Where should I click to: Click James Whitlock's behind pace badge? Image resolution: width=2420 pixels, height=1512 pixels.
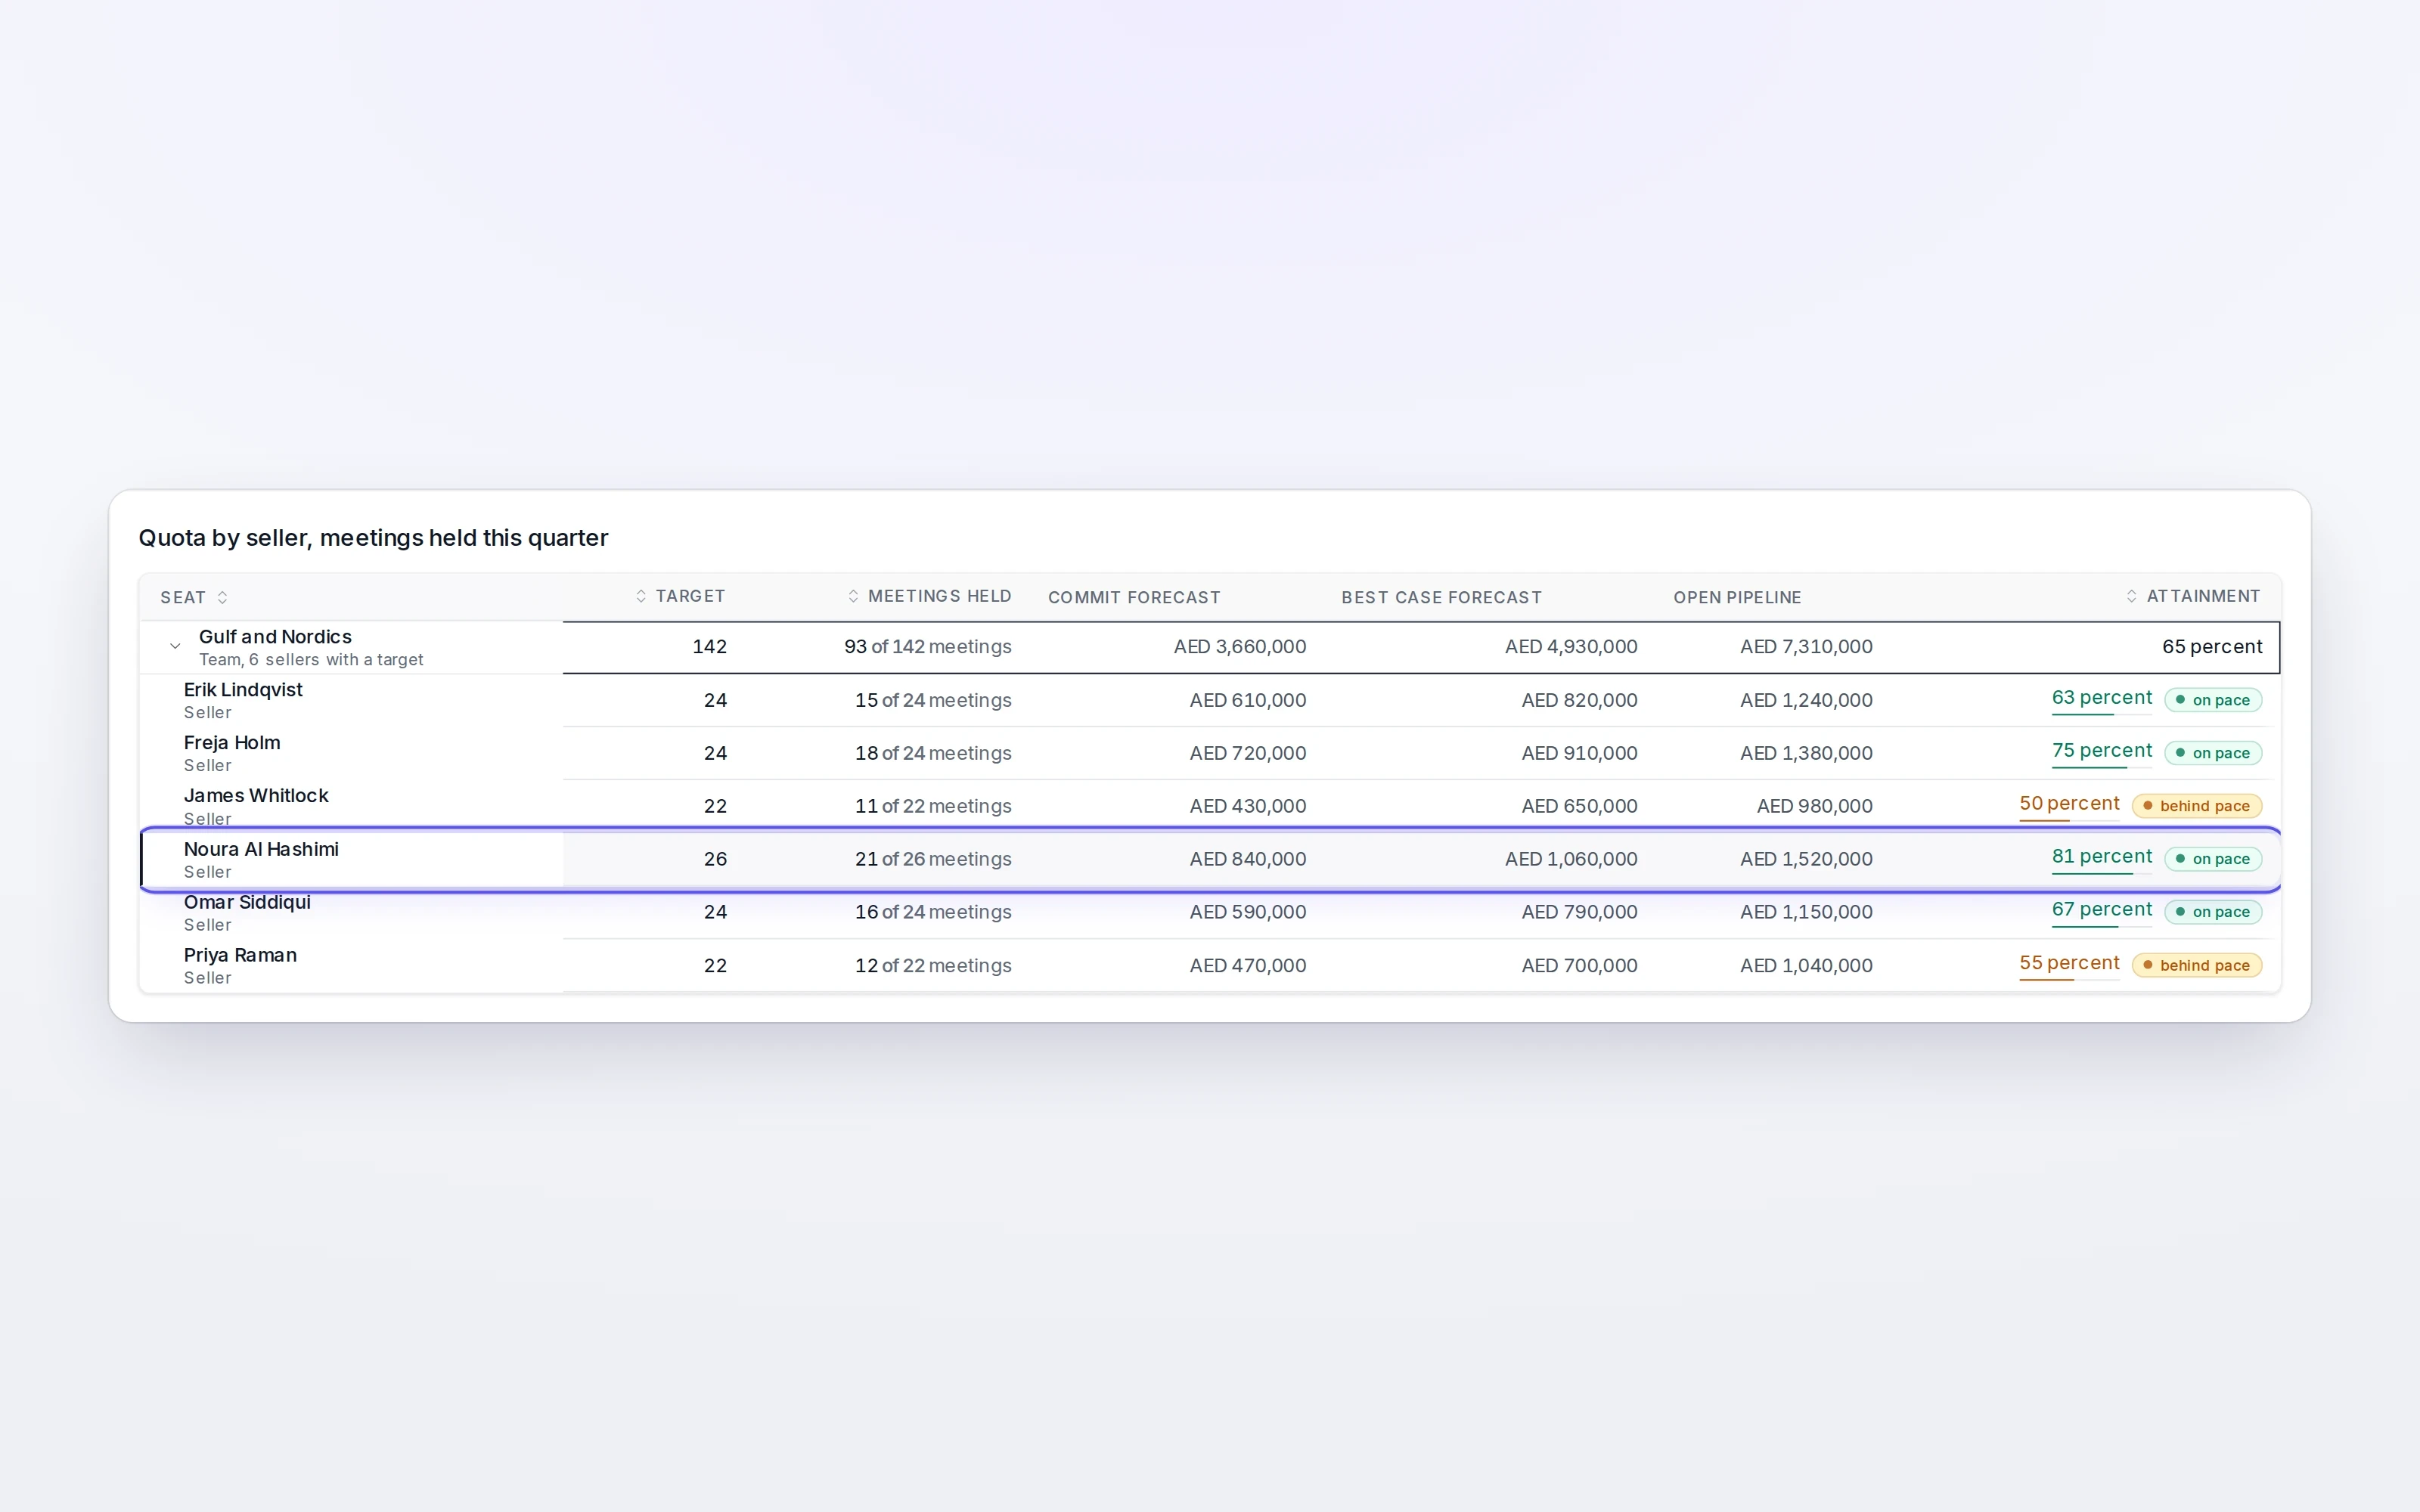coord(2197,806)
